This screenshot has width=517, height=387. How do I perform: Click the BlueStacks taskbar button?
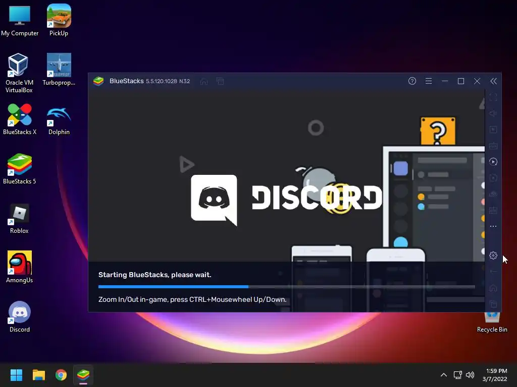pyautogui.click(x=83, y=375)
